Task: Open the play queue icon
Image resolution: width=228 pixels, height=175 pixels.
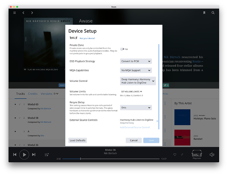Action: click(47, 155)
